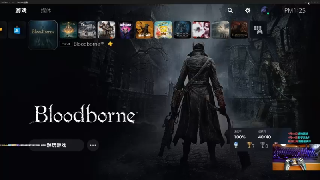Select the grey mansion game tile
The width and height of the screenshot is (320, 180).
click(x=220, y=30)
